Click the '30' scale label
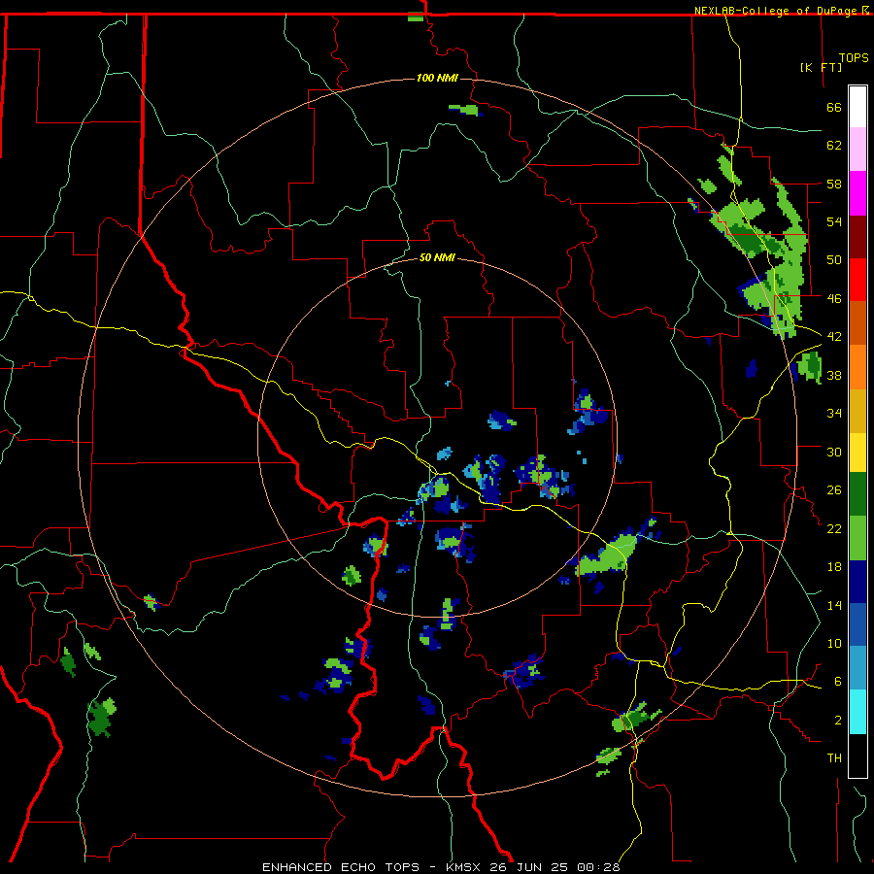 pos(834,452)
